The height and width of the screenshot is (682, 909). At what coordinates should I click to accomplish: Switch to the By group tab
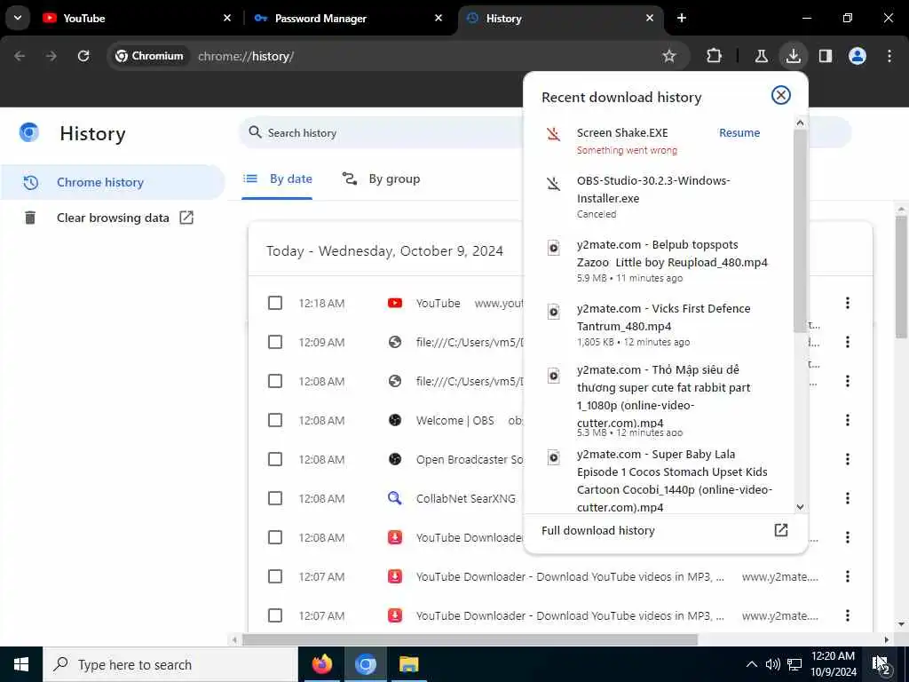click(380, 179)
